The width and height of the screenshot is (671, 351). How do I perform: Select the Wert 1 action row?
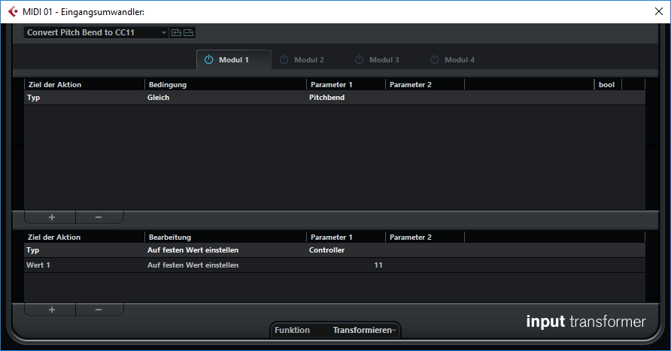pyautogui.click(x=335, y=265)
